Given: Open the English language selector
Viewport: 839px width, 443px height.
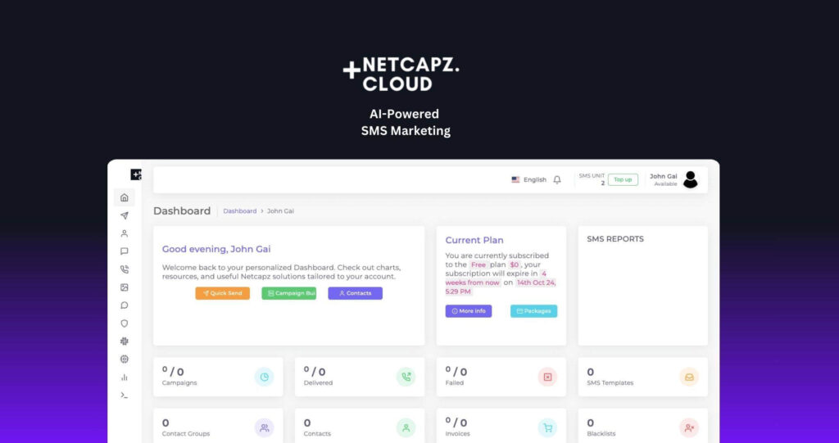Looking at the screenshot, I should (x=529, y=180).
